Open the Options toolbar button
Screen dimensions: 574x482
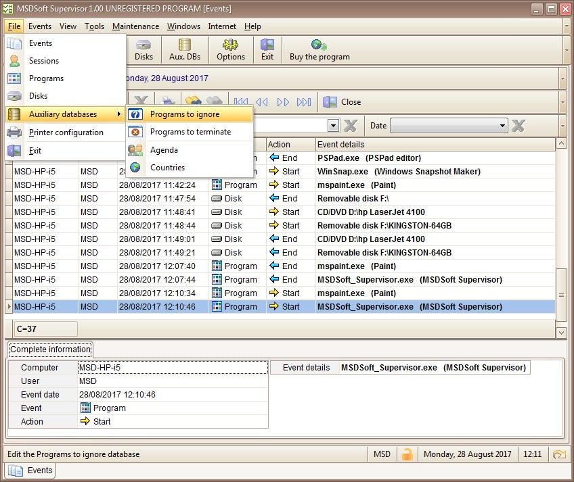coord(230,49)
